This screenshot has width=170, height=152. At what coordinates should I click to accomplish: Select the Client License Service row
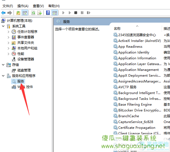(x=140, y=133)
